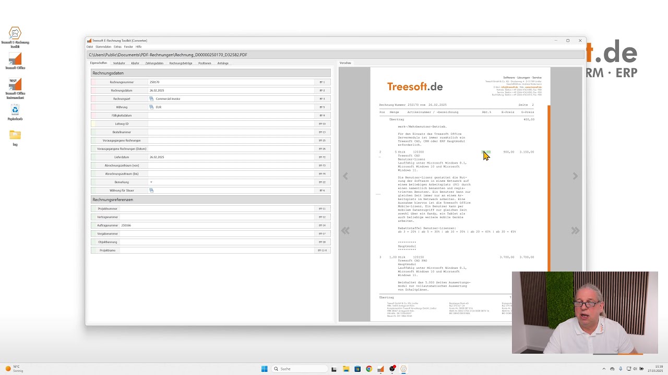Click the BT-1 tag label
The height and width of the screenshot is (375, 668).
(x=322, y=82)
